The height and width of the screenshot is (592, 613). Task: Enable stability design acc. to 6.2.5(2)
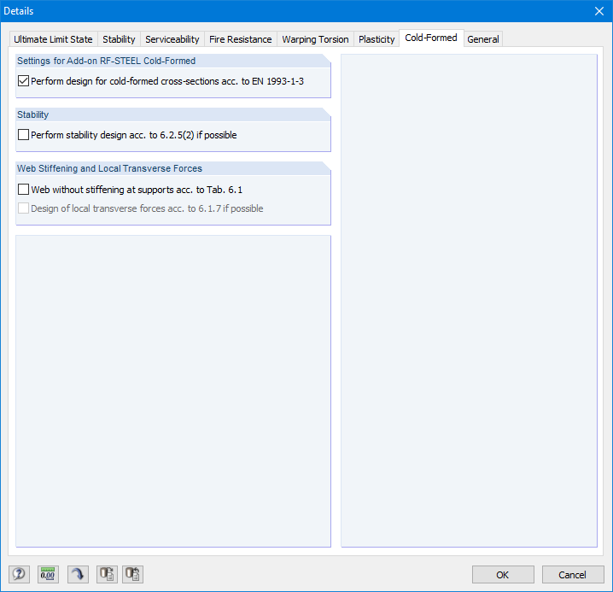click(x=23, y=135)
